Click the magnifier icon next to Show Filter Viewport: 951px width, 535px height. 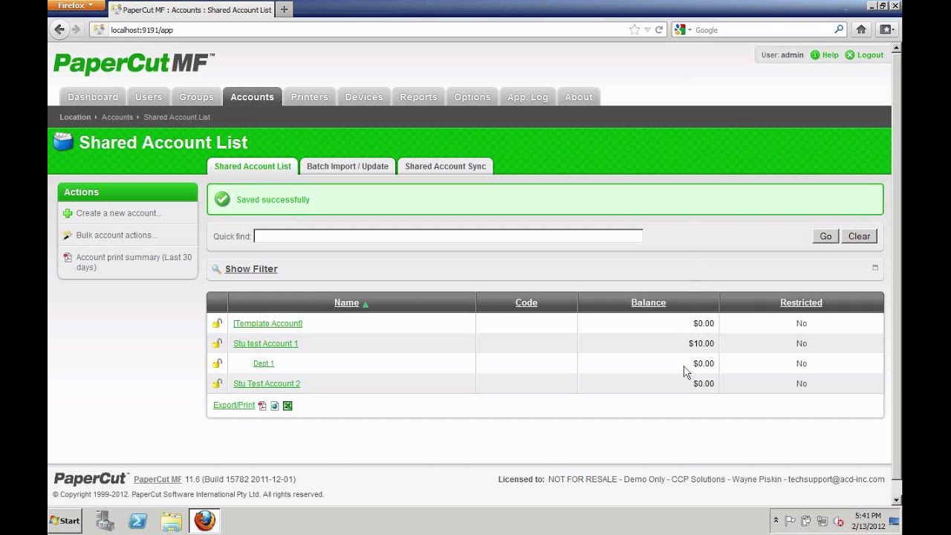pyautogui.click(x=217, y=269)
